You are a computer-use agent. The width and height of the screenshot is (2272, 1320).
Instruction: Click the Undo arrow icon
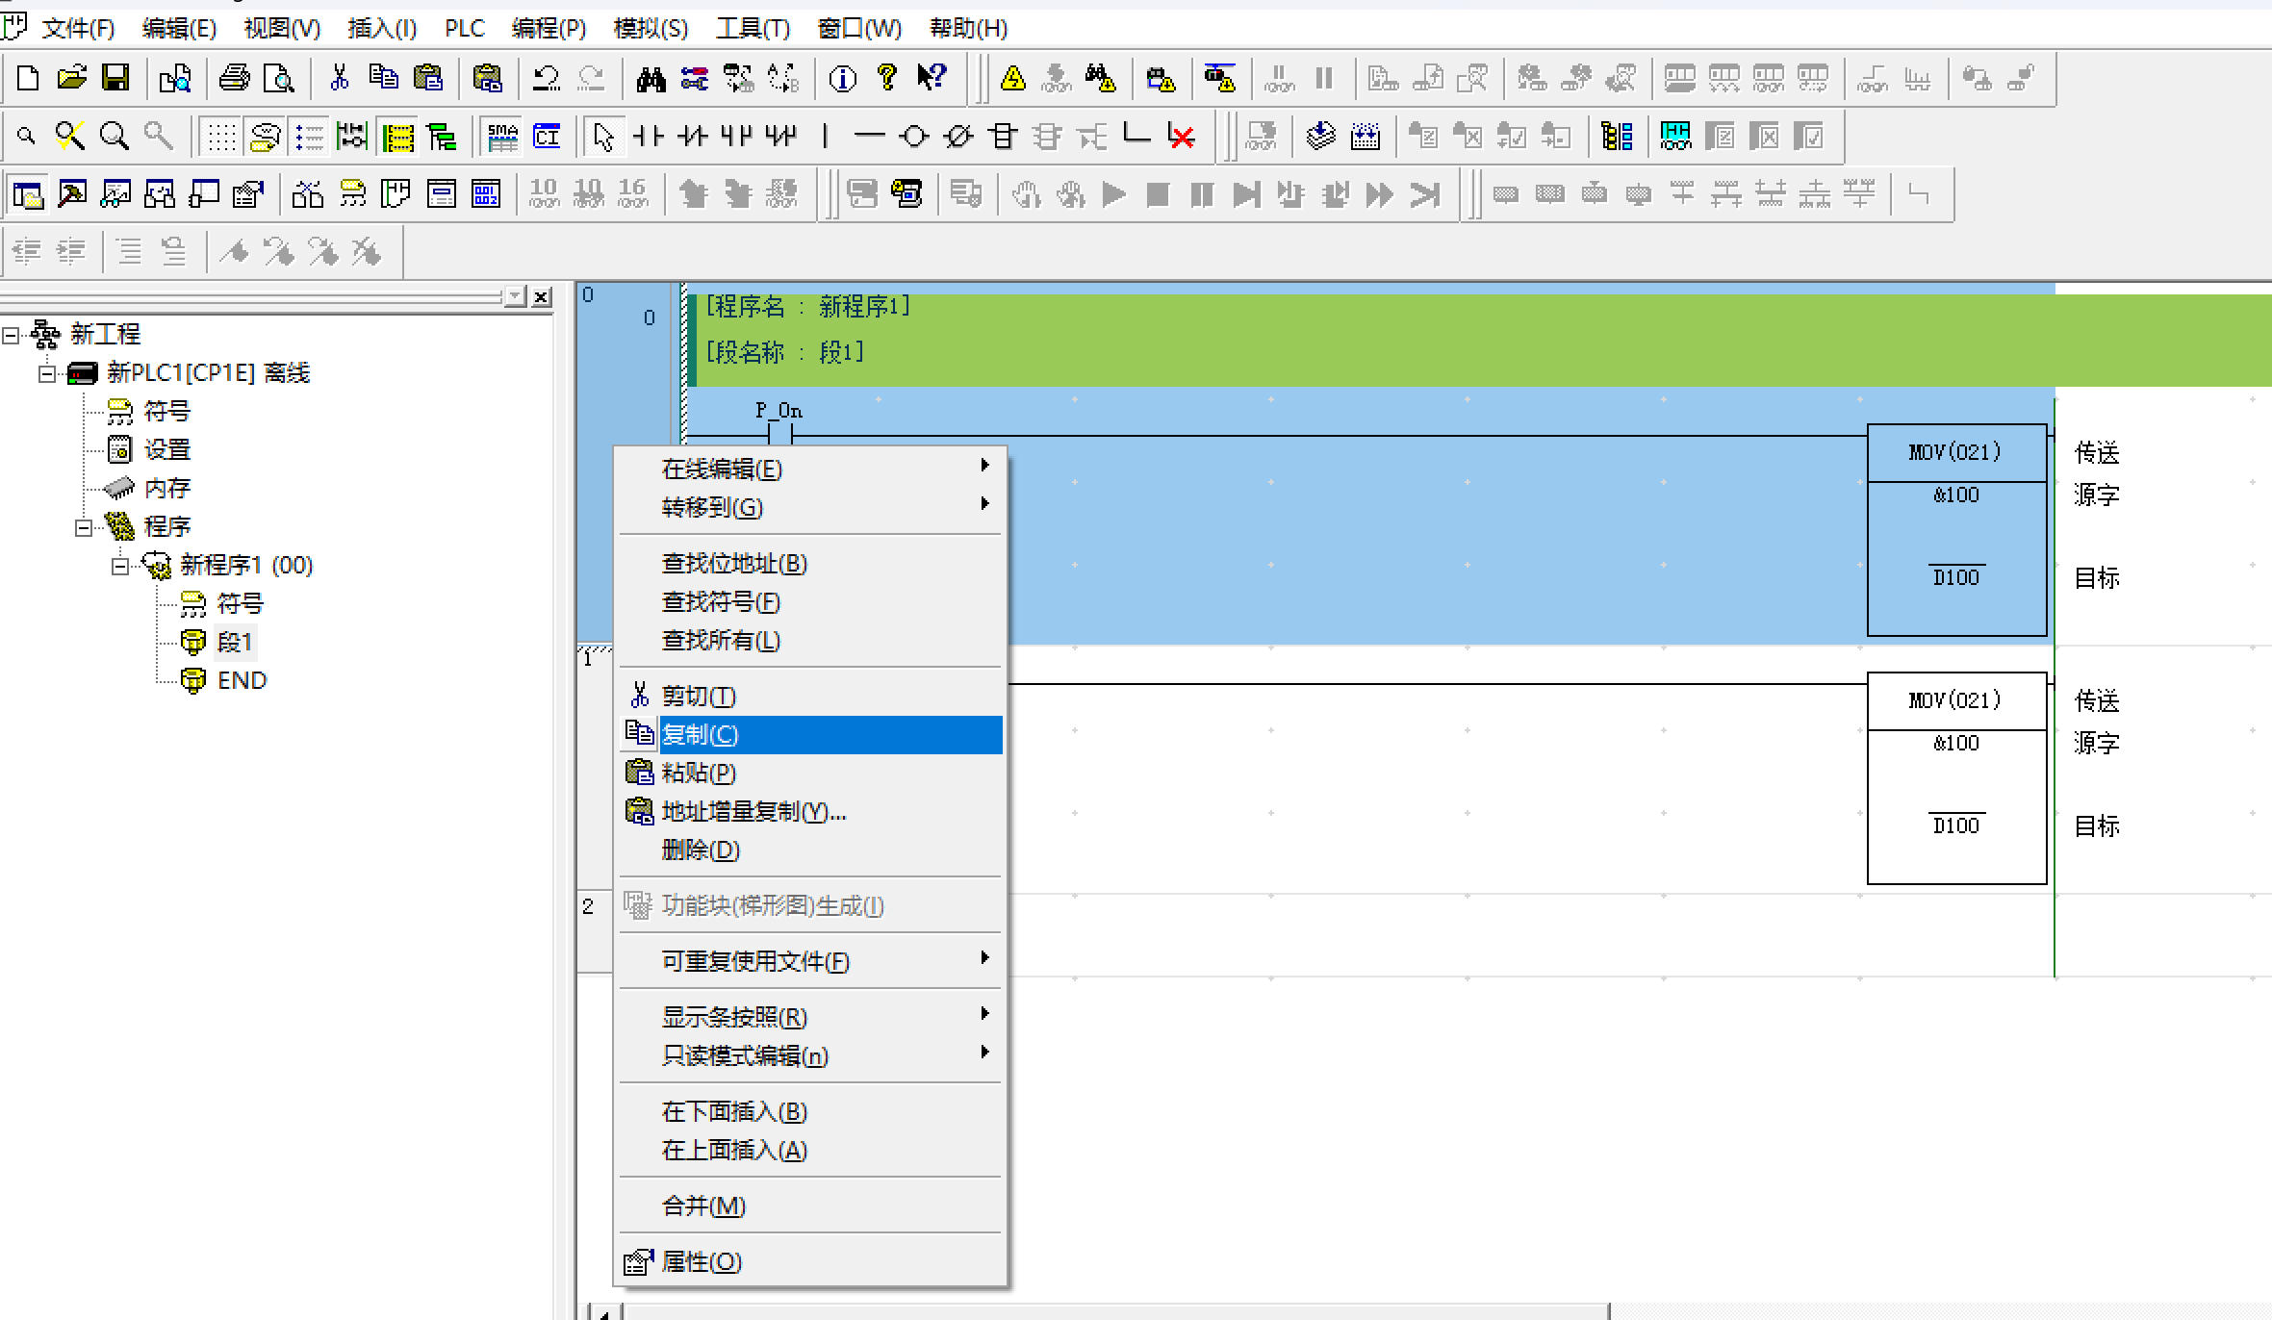point(546,78)
